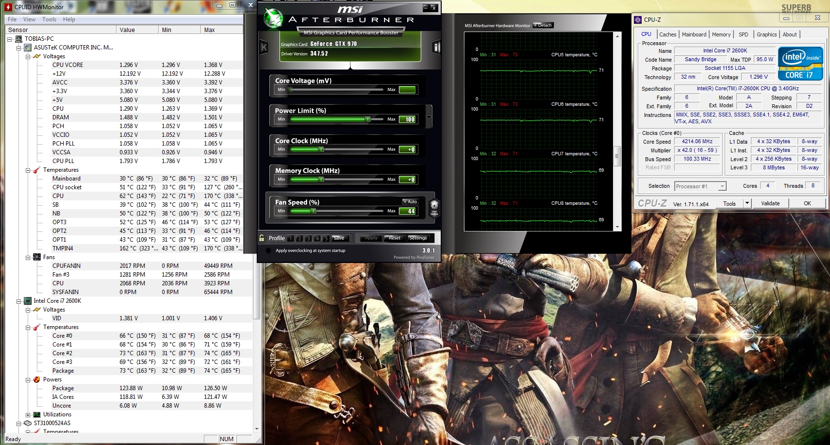Switch to the CPU-Z About tab
The width and height of the screenshot is (830, 445).
click(x=790, y=34)
